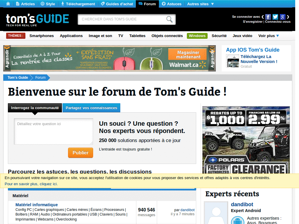
Task: Select the Forum tab in top bar
Action: click(147, 4)
